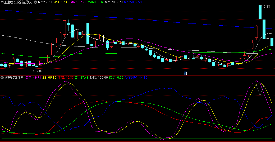Select the yellow MA10 label

click(x=61, y=2)
